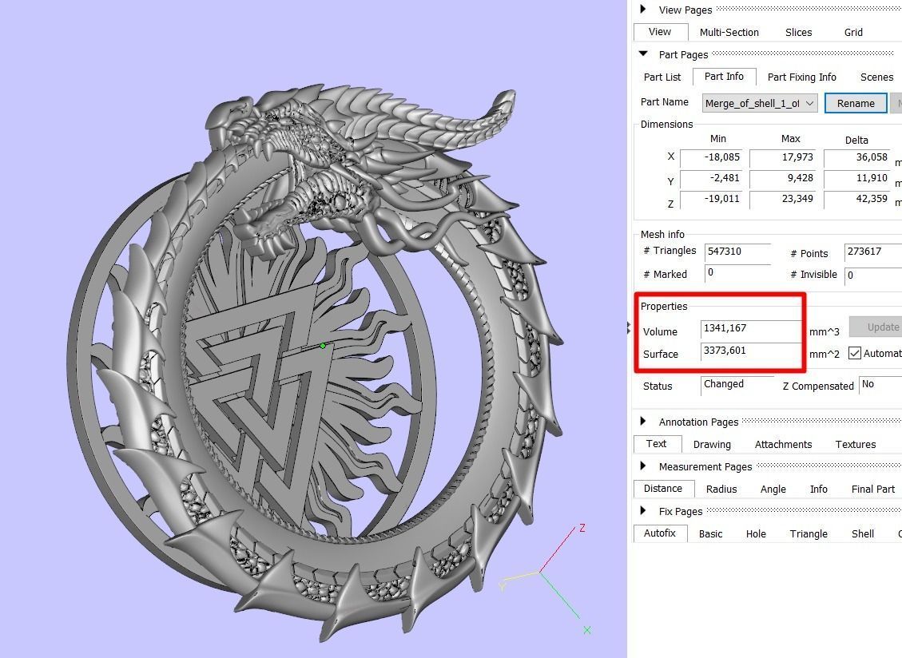
Task: Click the Y Max value 9,428
Action: (782, 178)
